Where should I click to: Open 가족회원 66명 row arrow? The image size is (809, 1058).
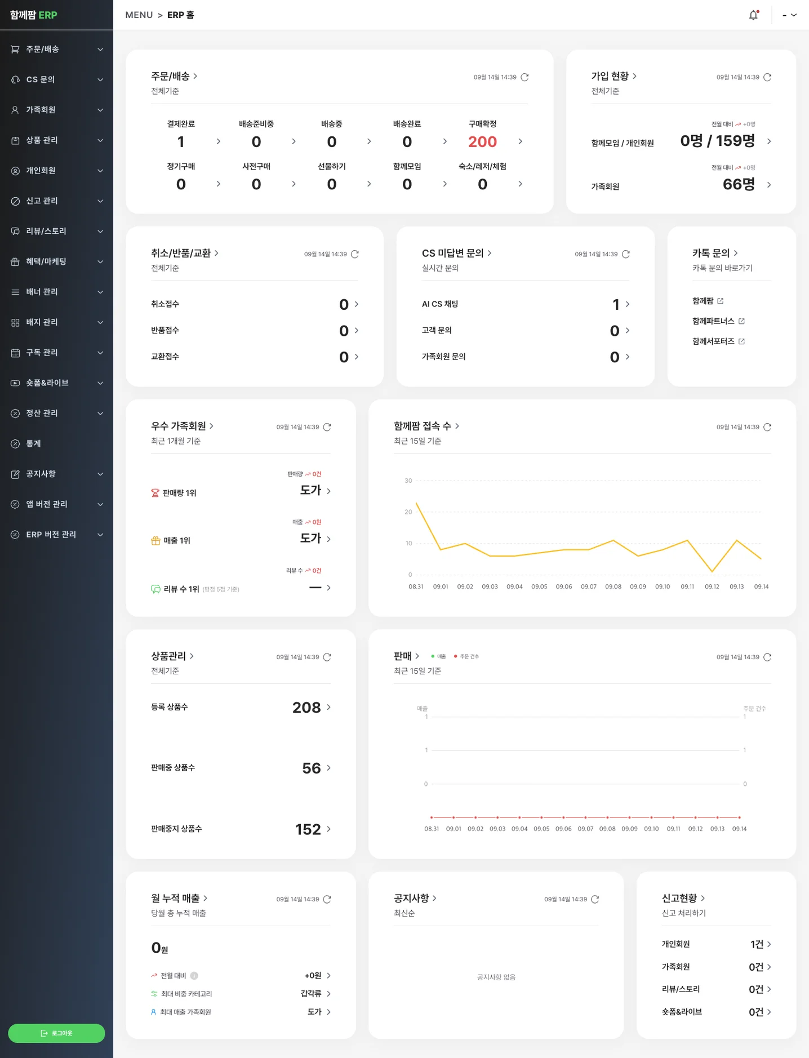tap(769, 185)
